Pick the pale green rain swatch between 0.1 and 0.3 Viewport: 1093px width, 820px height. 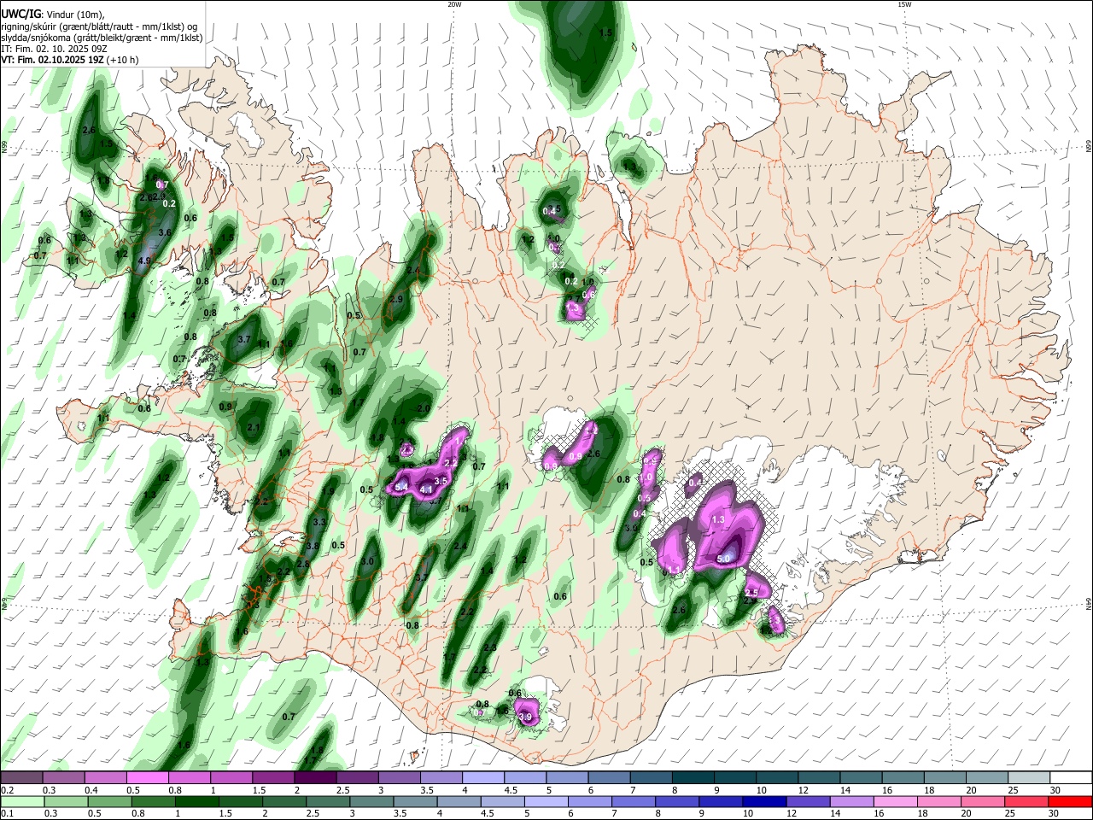point(21,801)
